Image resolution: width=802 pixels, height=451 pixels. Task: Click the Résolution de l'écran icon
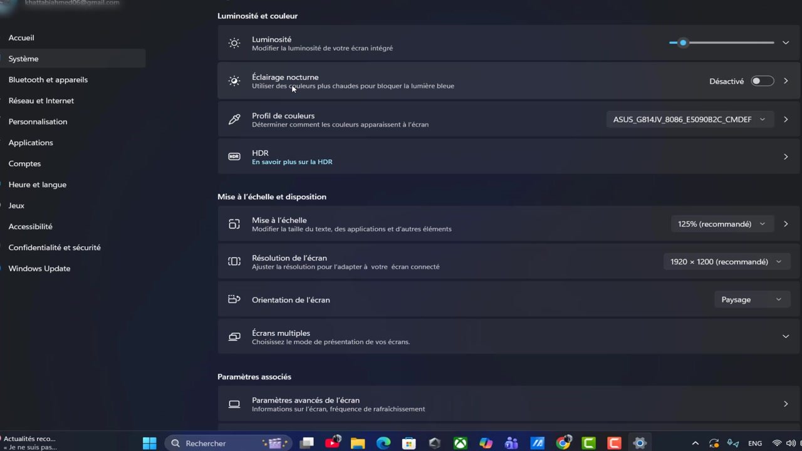[234, 261]
